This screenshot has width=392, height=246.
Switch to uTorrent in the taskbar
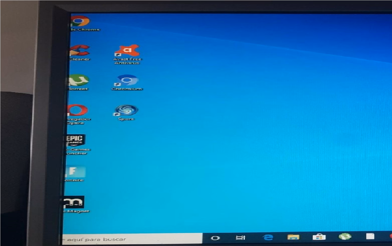pyautogui.click(x=345, y=236)
